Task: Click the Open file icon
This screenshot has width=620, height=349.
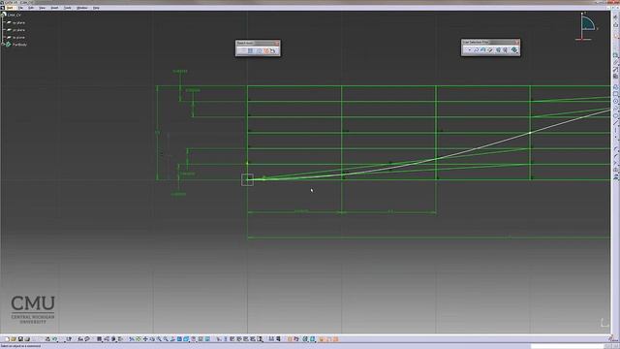Action: click(x=13, y=339)
